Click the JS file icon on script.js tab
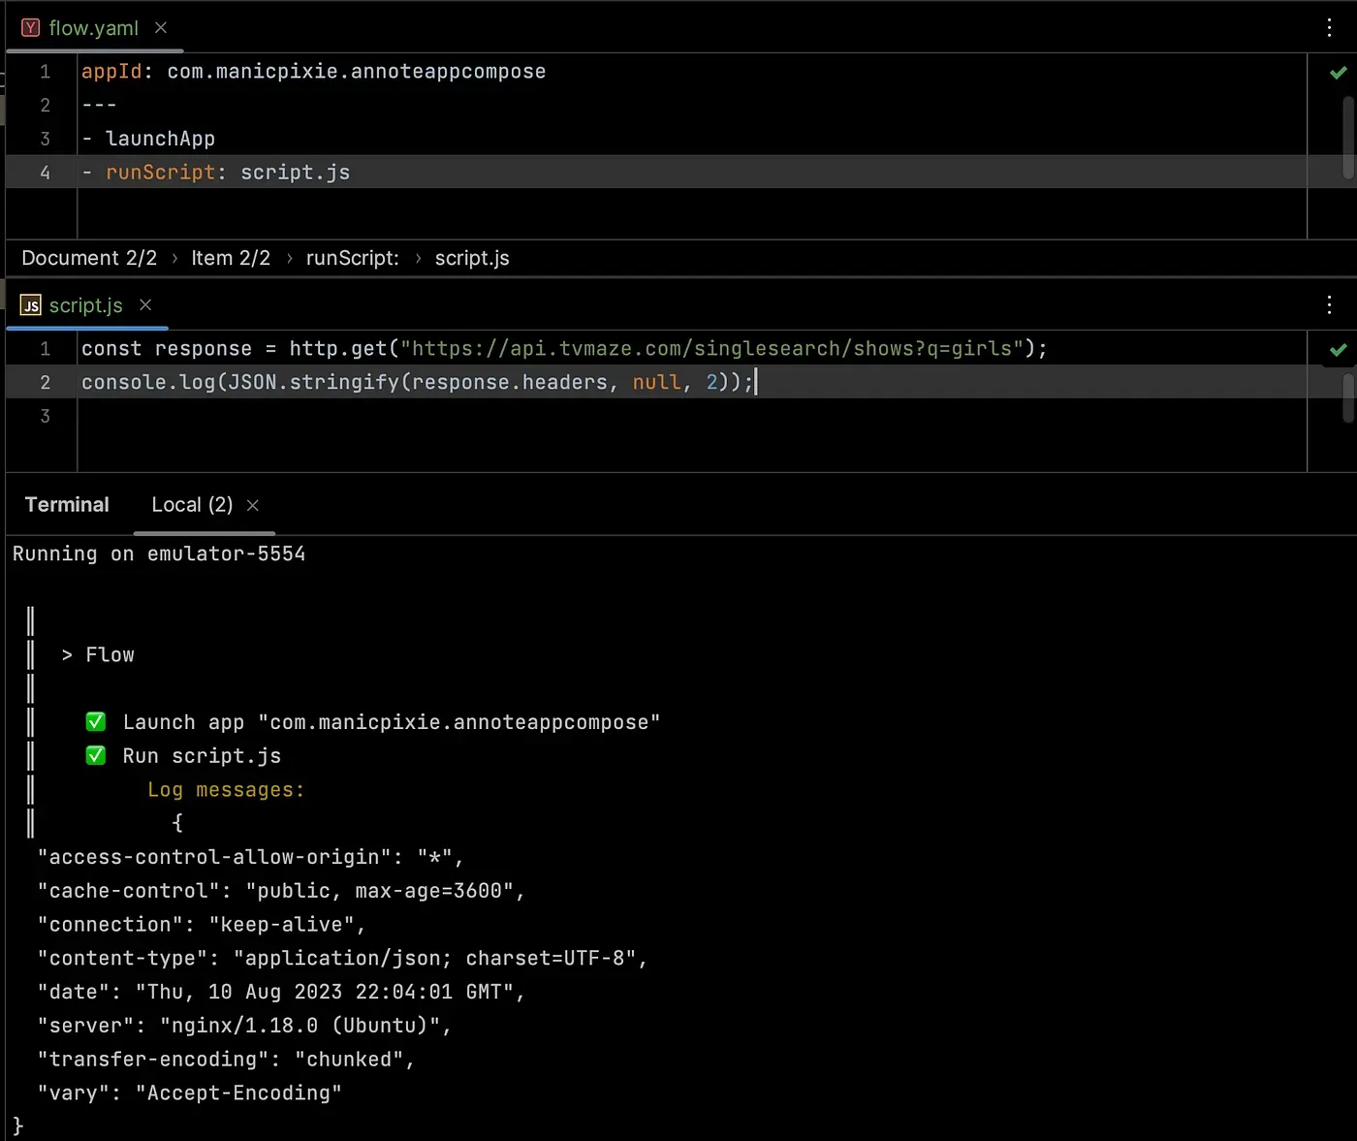Image resolution: width=1357 pixels, height=1141 pixels. coord(30,305)
